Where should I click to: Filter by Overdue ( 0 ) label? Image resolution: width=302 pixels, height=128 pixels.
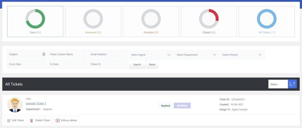tap(151, 32)
